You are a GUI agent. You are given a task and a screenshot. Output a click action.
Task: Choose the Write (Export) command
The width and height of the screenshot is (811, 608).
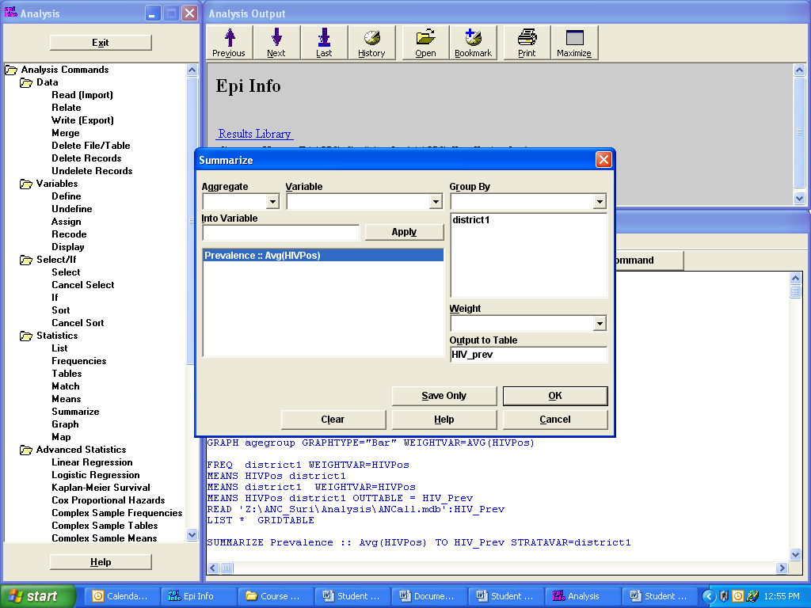pyautogui.click(x=82, y=120)
